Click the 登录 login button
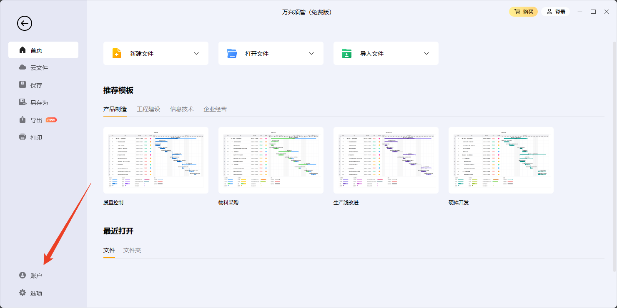This screenshot has height=308, width=617. click(556, 12)
